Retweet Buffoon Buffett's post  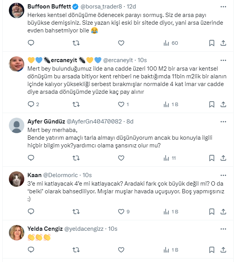[x=76, y=43]
